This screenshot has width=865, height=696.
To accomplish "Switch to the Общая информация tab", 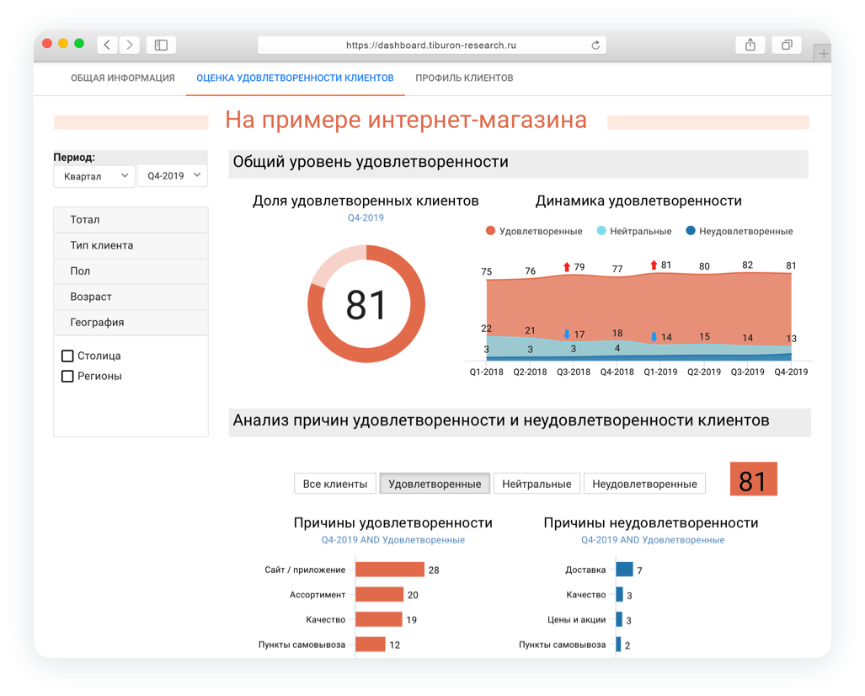I will point(122,78).
